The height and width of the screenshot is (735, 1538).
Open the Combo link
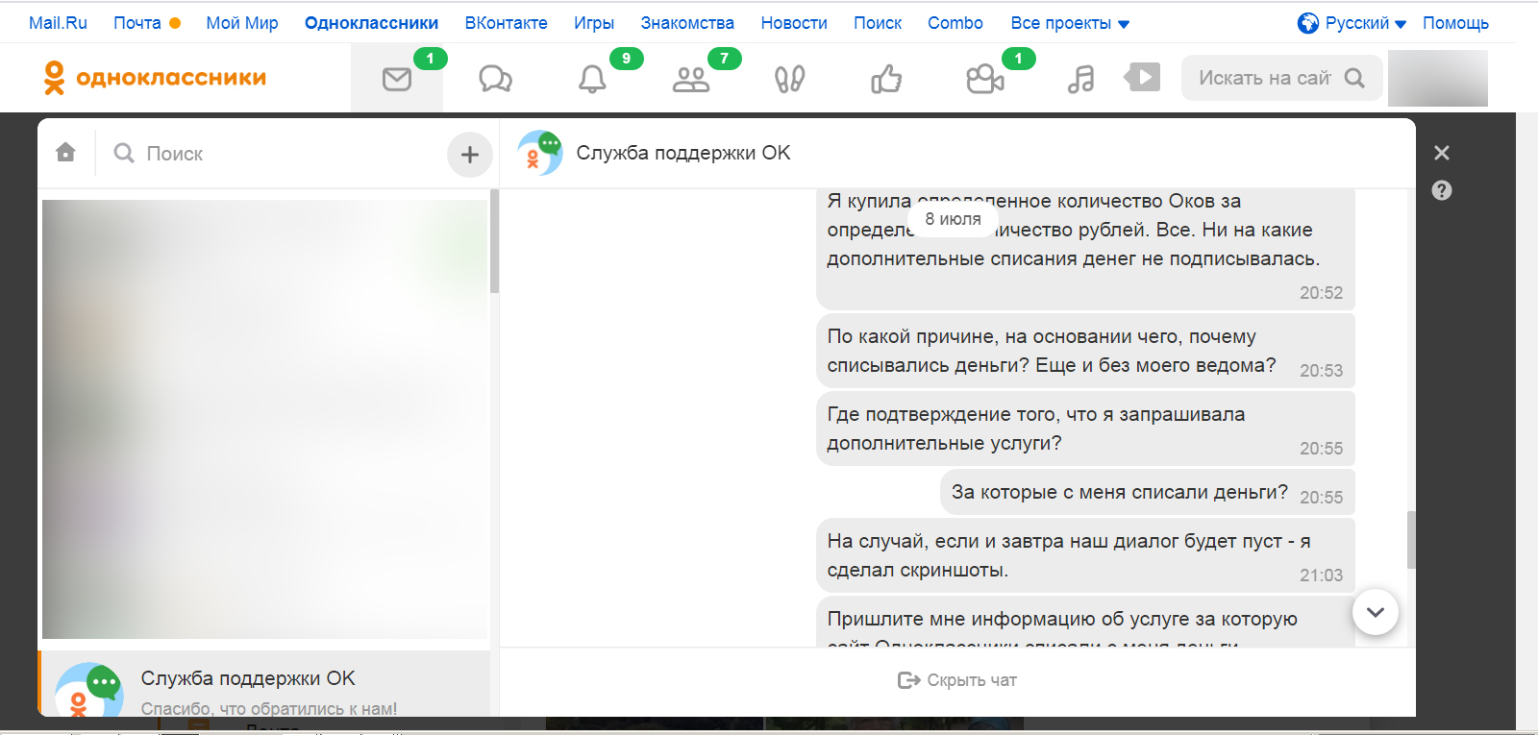point(955,23)
